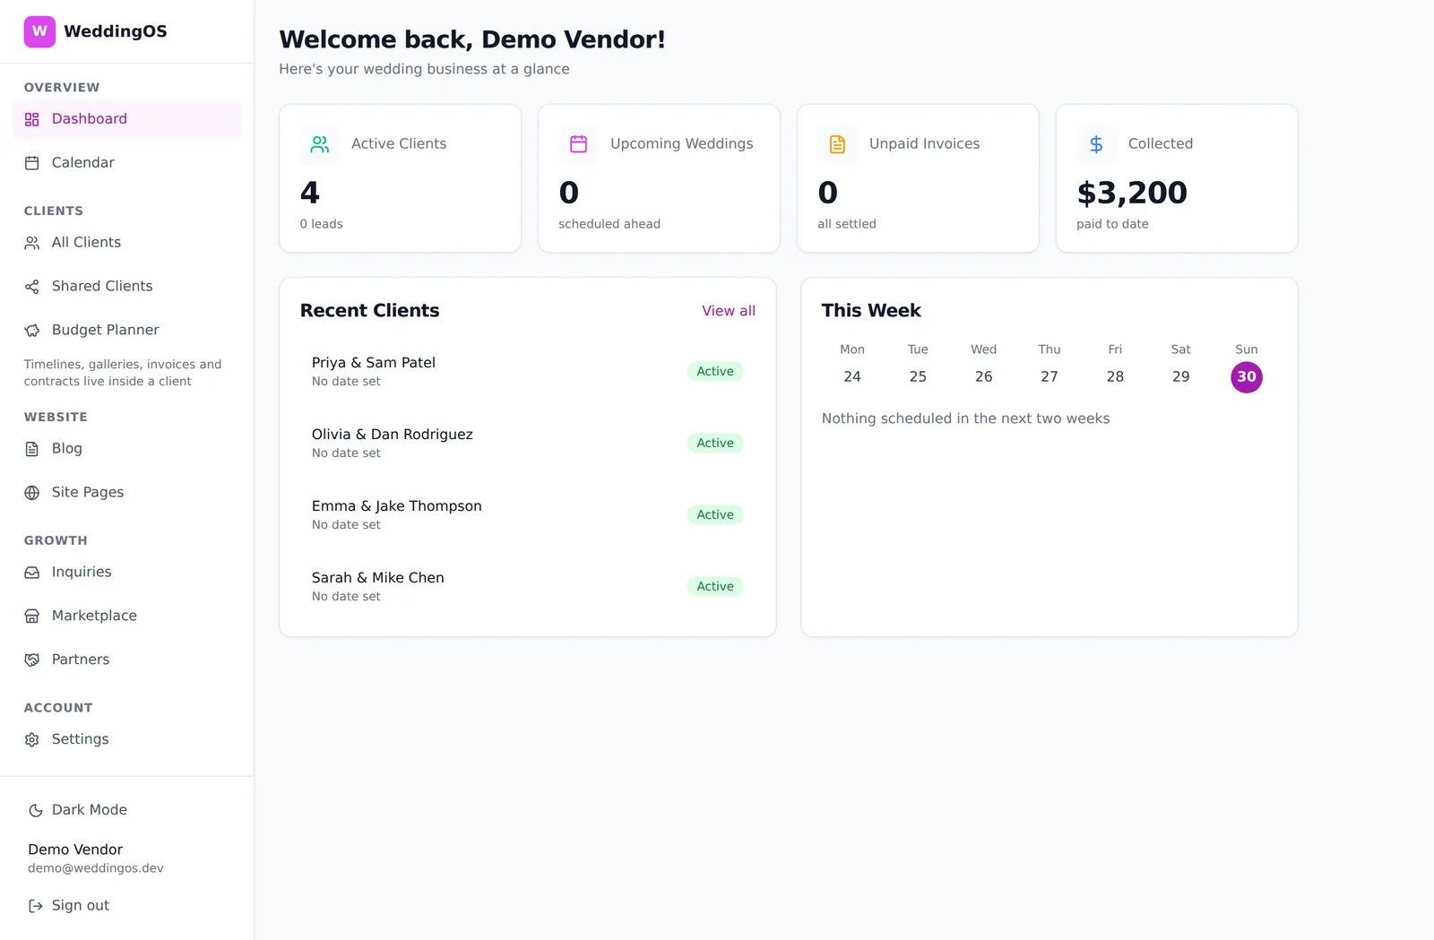
Task: Open Olivia & Dan Rodriguez client
Action: coord(527,444)
